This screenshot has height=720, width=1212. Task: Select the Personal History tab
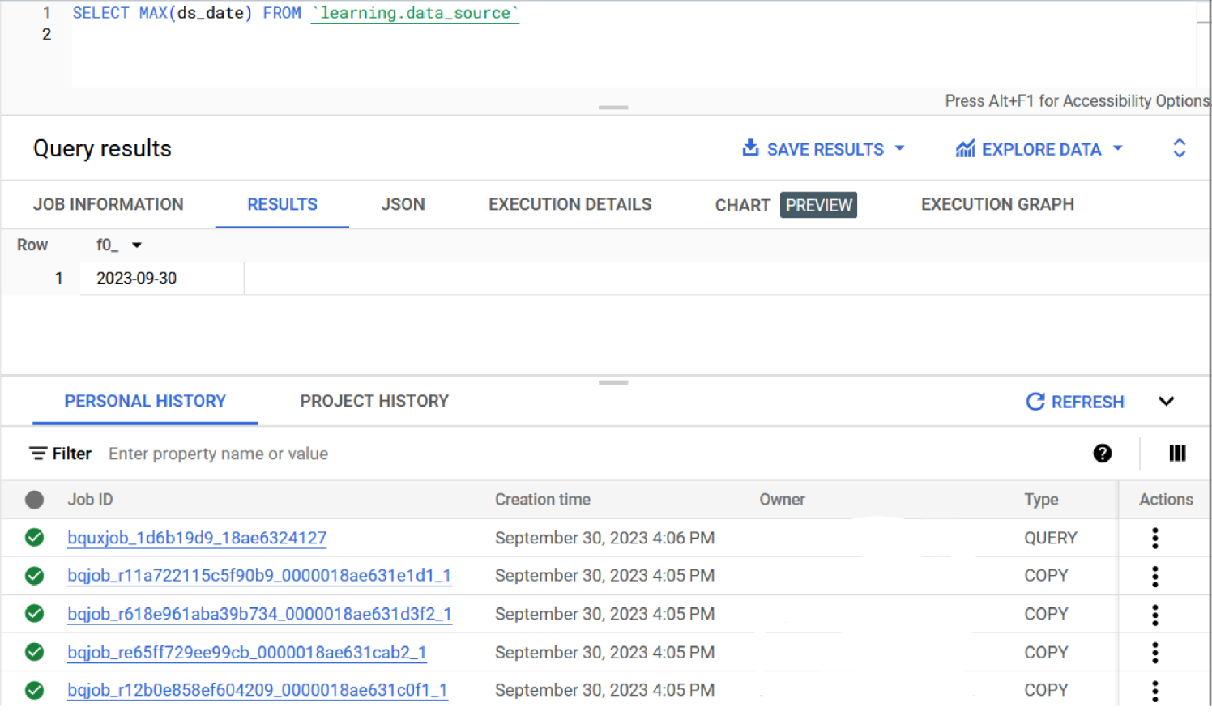(145, 401)
